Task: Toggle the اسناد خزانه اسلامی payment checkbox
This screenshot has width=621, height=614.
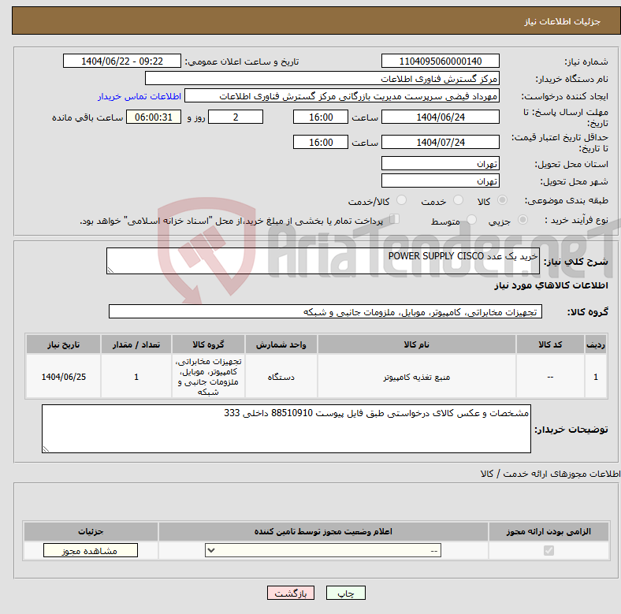Action: point(395,219)
